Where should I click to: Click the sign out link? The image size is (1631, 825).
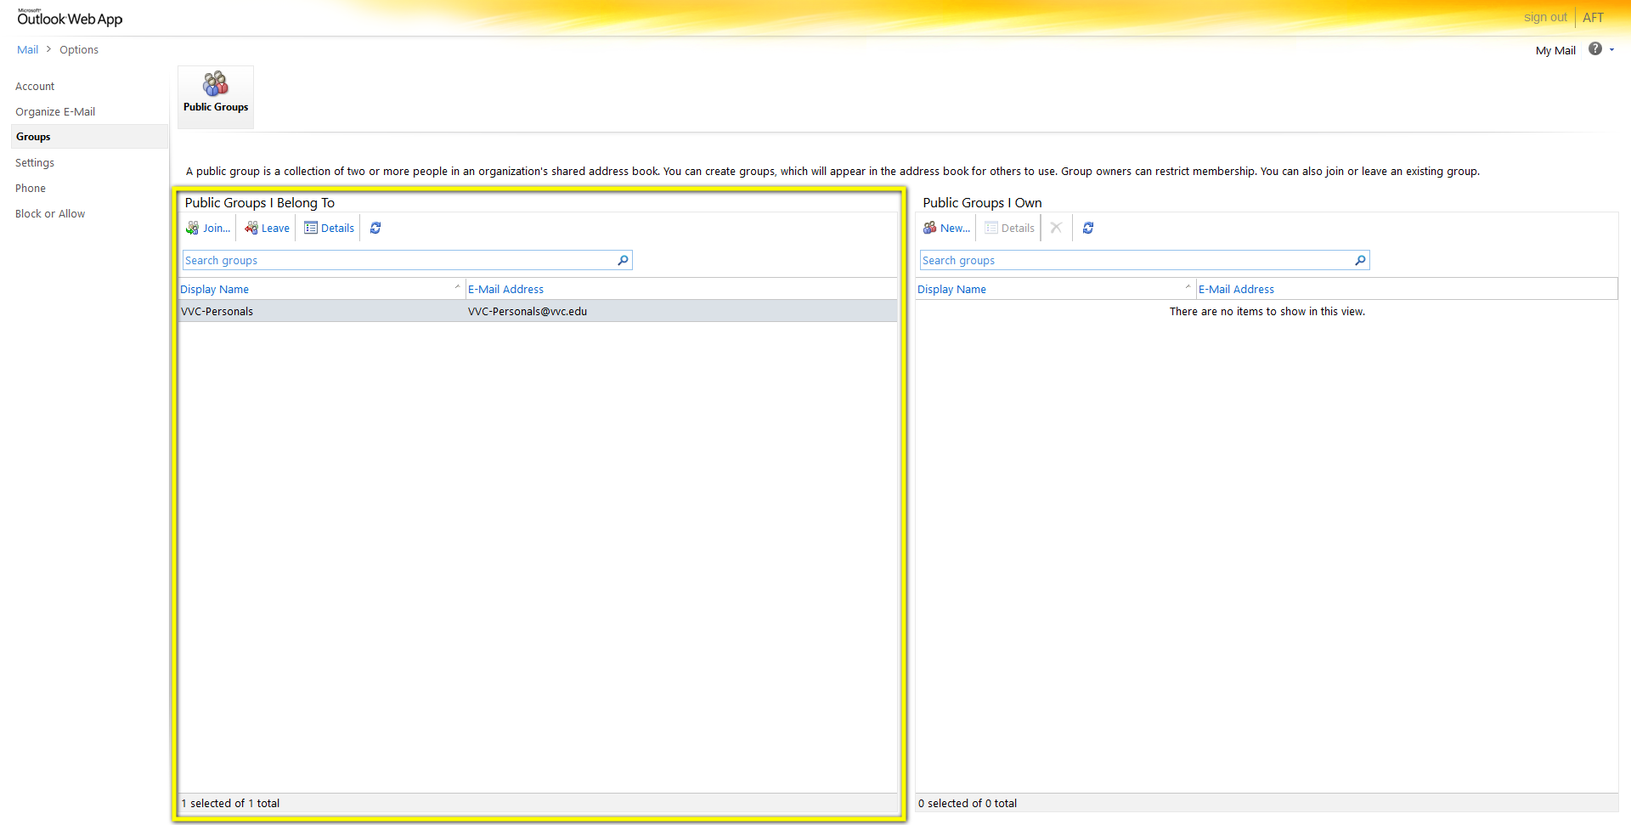(x=1545, y=17)
